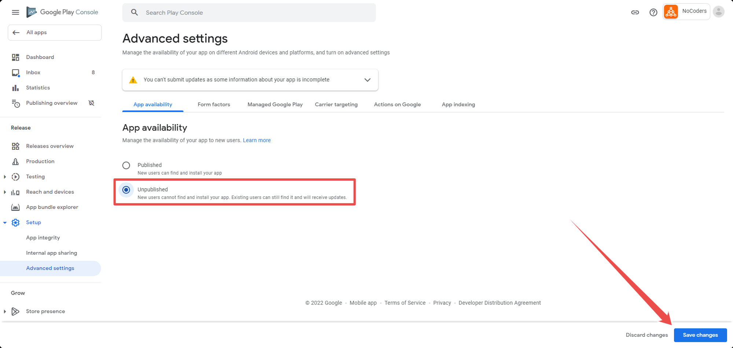Open the Privacy footer link

[442, 303]
